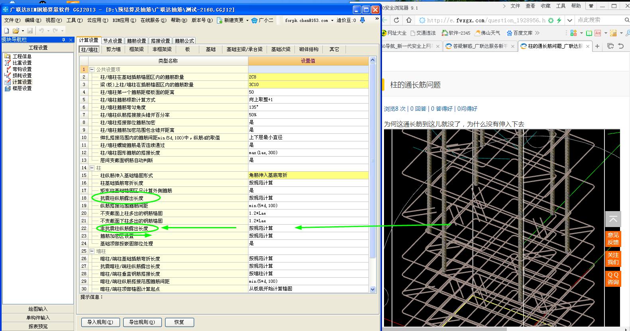Screen dimensions: 630x331
Task: Click the browser tab list window icon
Action: (610, 46)
